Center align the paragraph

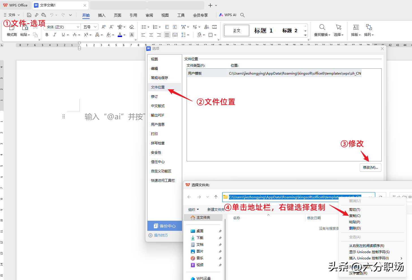[151, 35]
